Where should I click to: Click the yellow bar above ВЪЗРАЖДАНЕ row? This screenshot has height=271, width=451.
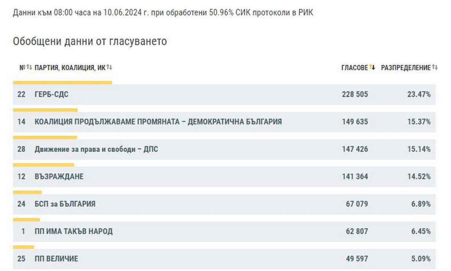coord(43,165)
